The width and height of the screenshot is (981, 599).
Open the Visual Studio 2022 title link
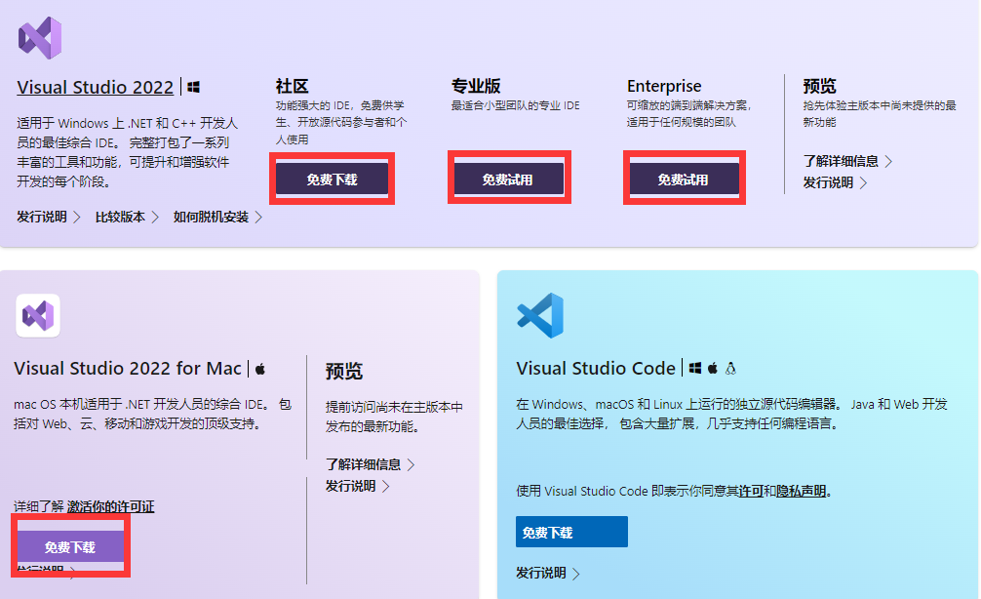pos(96,87)
